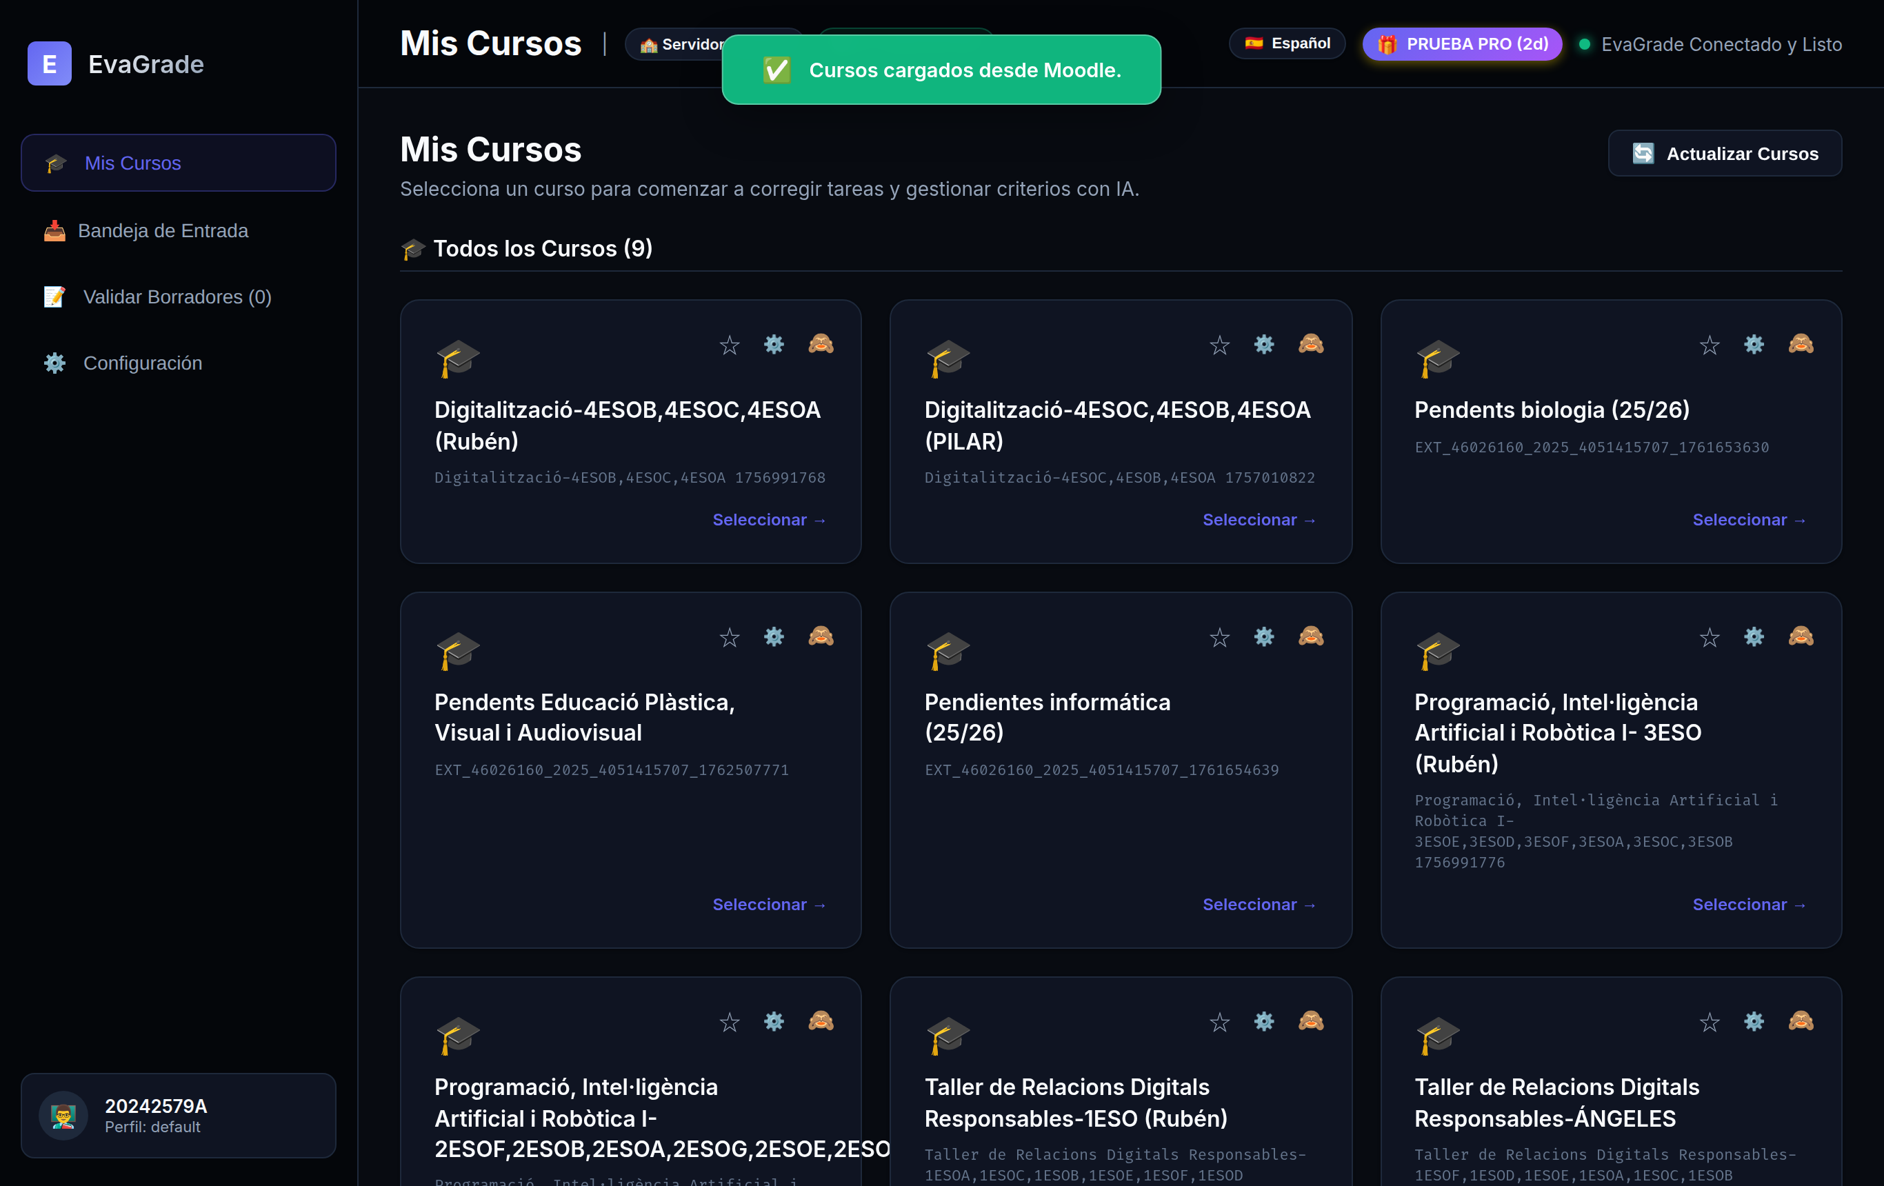Click the course code ending in 1761653630
The height and width of the screenshot is (1186, 1884).
pyautogui.click(x=1592, y=448)
